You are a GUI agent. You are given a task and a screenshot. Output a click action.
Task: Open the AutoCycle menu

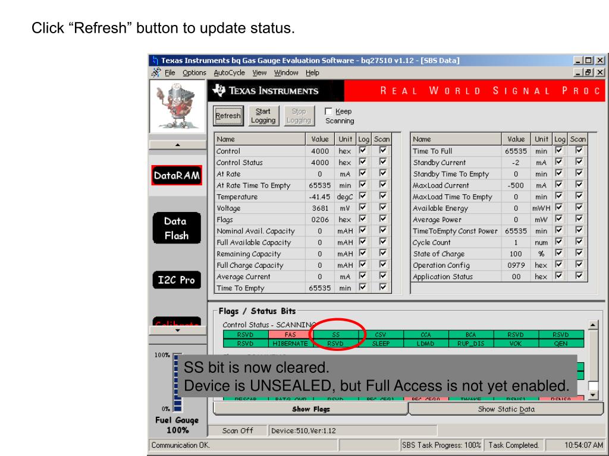coord(229,72)
